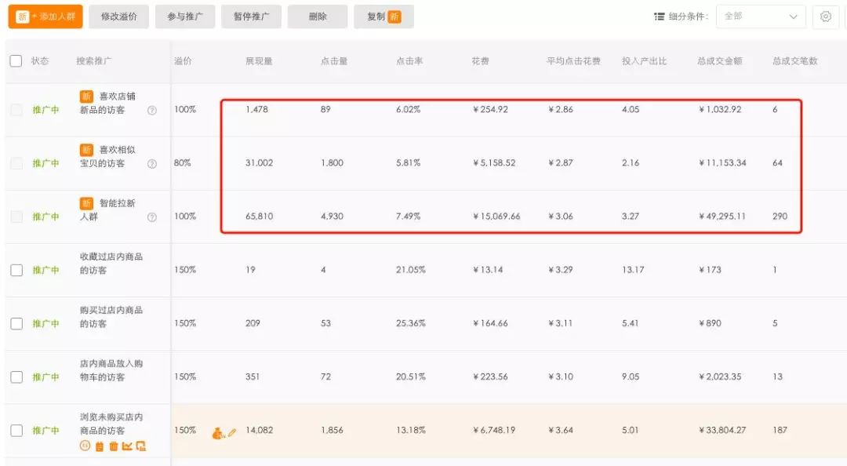Screen dimensions: 847x466
Task: Click the impressions value 31,002
Action: point(260,162)
